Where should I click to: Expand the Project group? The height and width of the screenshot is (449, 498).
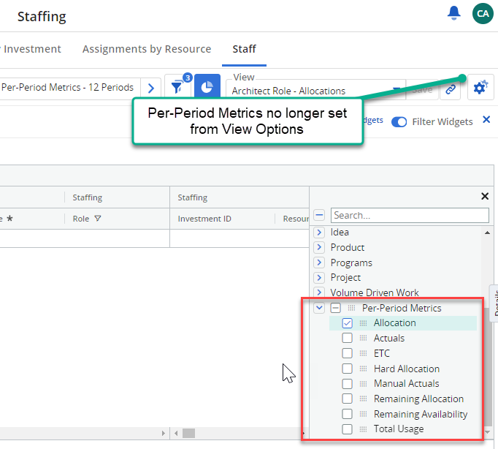point(319,277)
